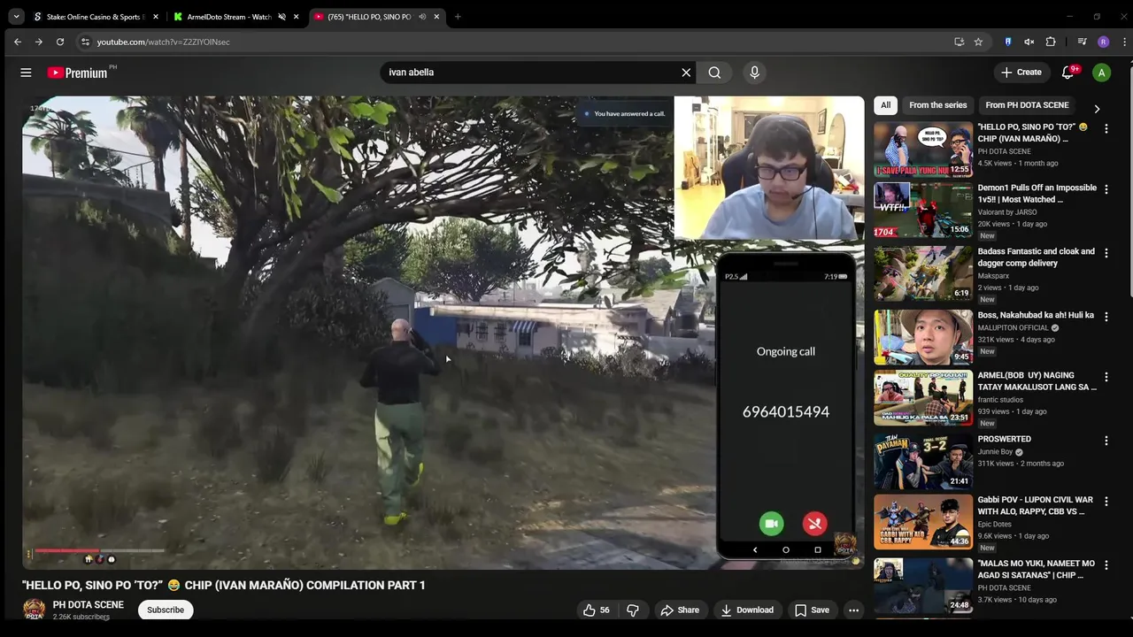Open Chrome profile R avatar
This screenshot has width=1133, height=637.
(x=1103, y=42)
